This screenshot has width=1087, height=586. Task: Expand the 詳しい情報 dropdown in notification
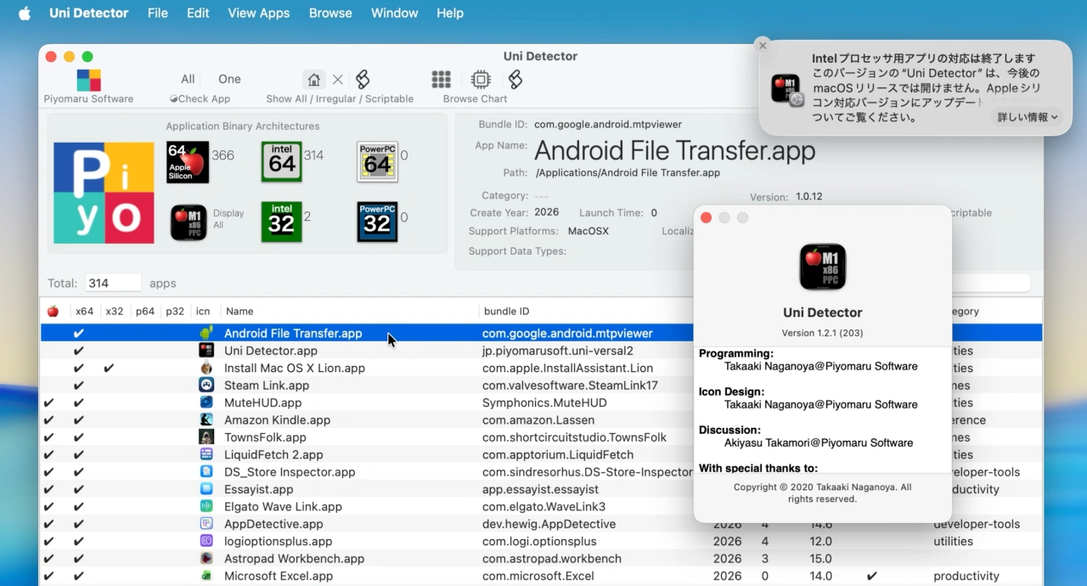point(1028,117)
